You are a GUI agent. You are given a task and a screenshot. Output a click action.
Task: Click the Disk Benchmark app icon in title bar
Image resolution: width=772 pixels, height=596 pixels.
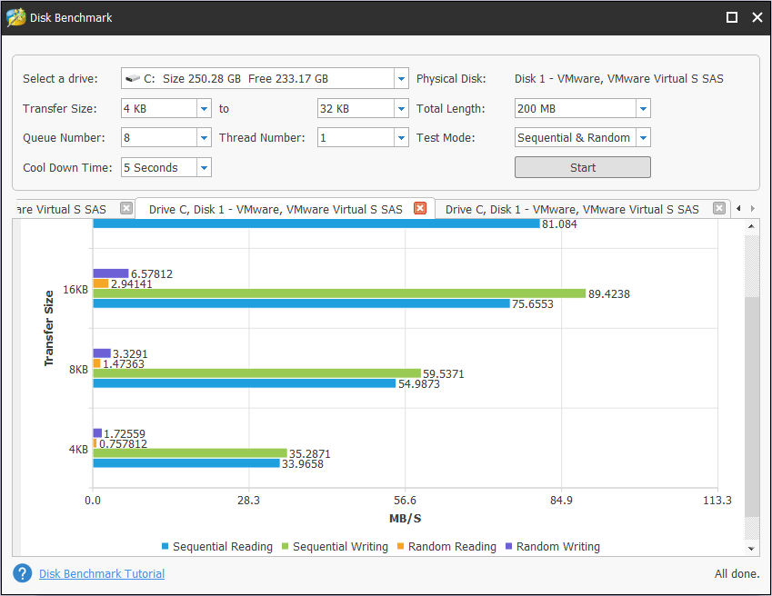15,18
